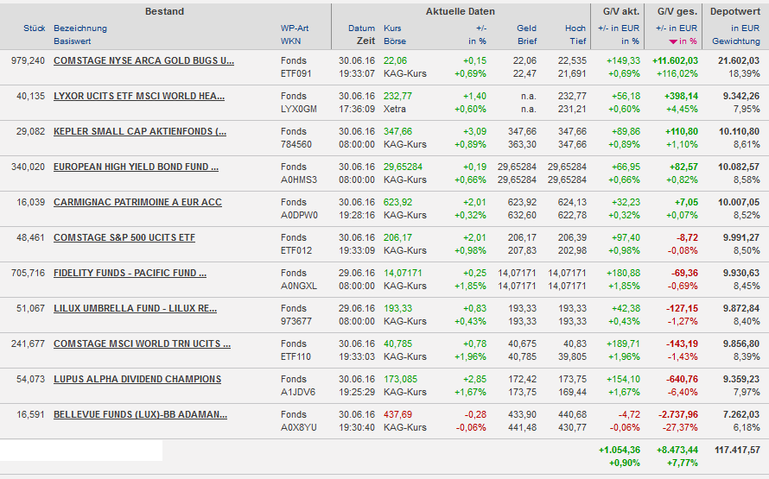Open FIDELITY FUNDS - PACIFIC FUND link

[x=130, y=273]
